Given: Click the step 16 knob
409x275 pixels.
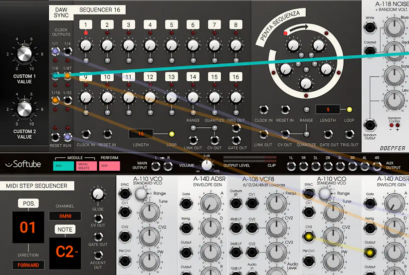Looking at the screenshot, I should pos(236,97).
